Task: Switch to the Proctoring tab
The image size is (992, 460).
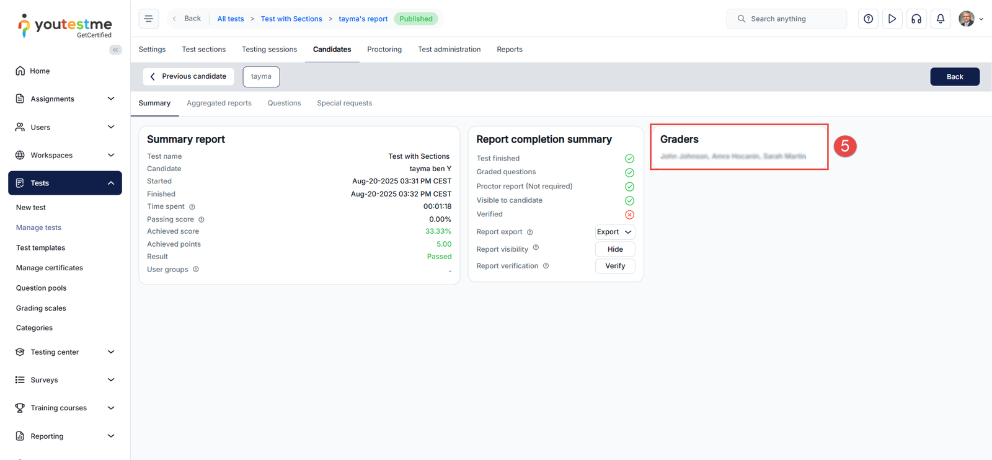Action: tap(384, 50)
